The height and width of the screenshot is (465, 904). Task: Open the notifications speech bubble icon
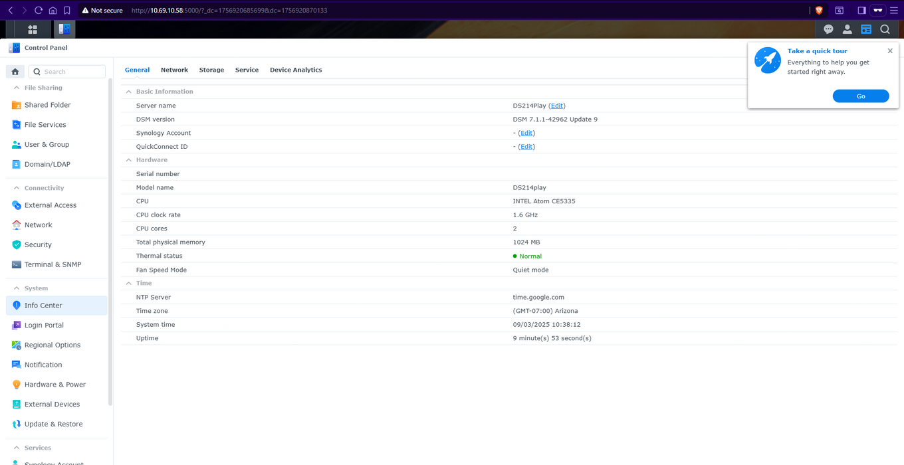(x=828, y=29)
